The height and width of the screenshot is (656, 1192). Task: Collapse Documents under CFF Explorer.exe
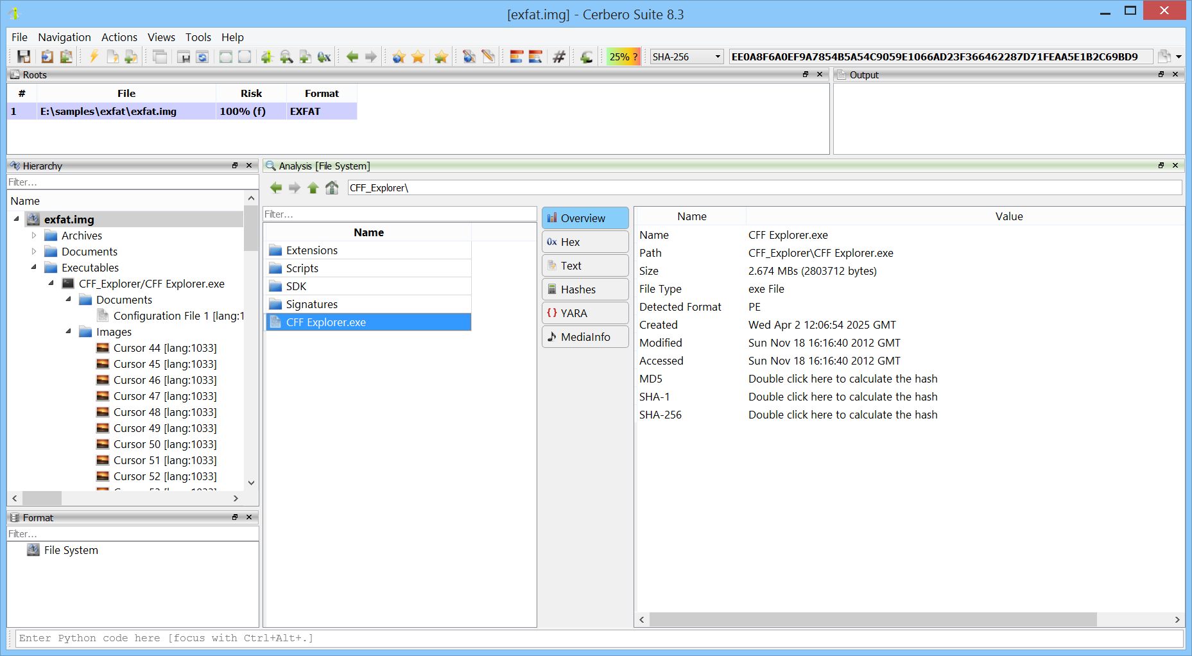tap(69, 300)
